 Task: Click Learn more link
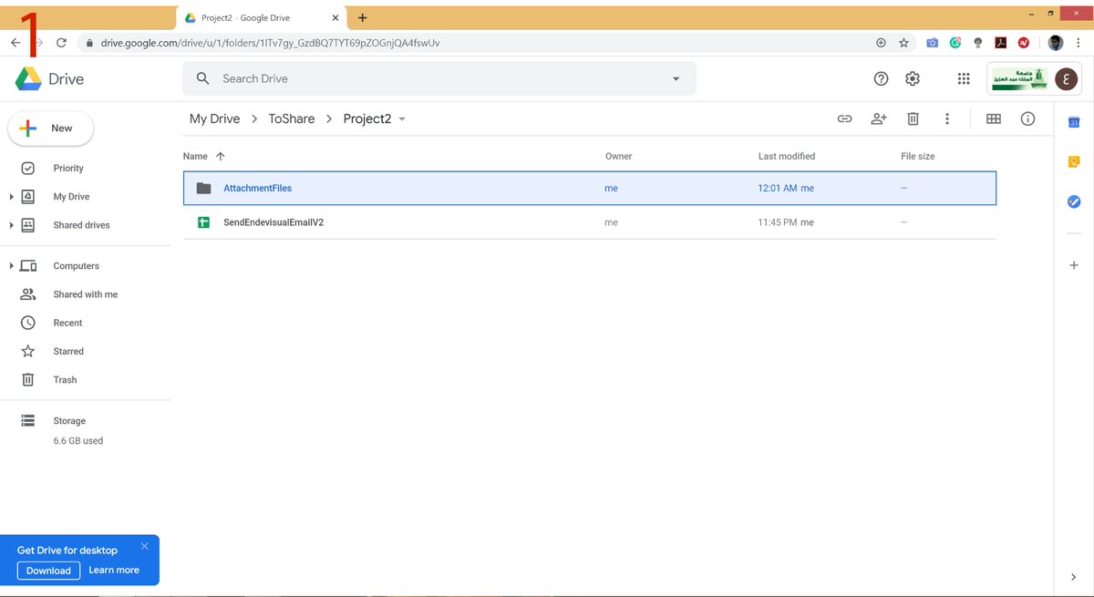pyautogui.click(x=114, y=571)
